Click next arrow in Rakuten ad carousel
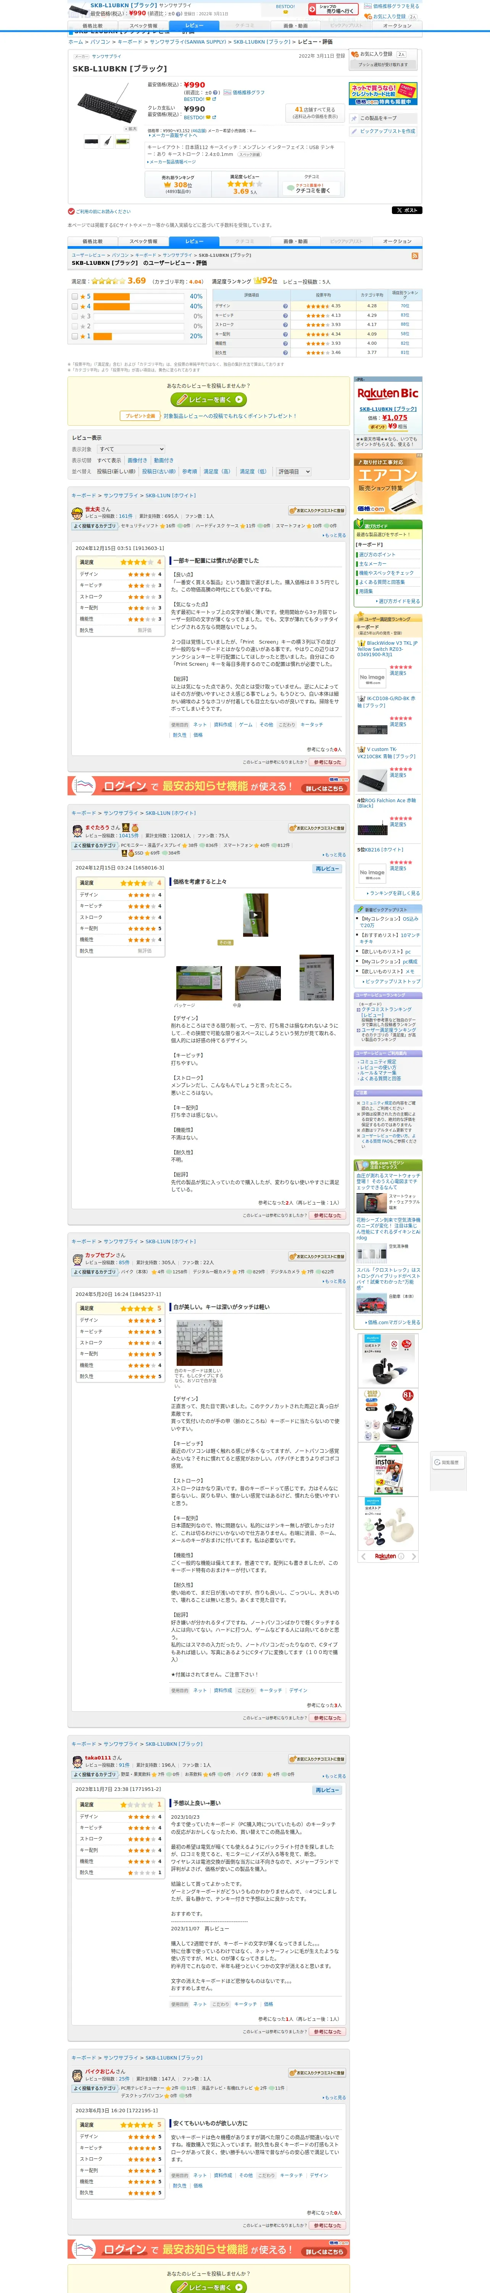This screenshot has height=2293, width=490. pyautogui.click(x=414, y=1557)
